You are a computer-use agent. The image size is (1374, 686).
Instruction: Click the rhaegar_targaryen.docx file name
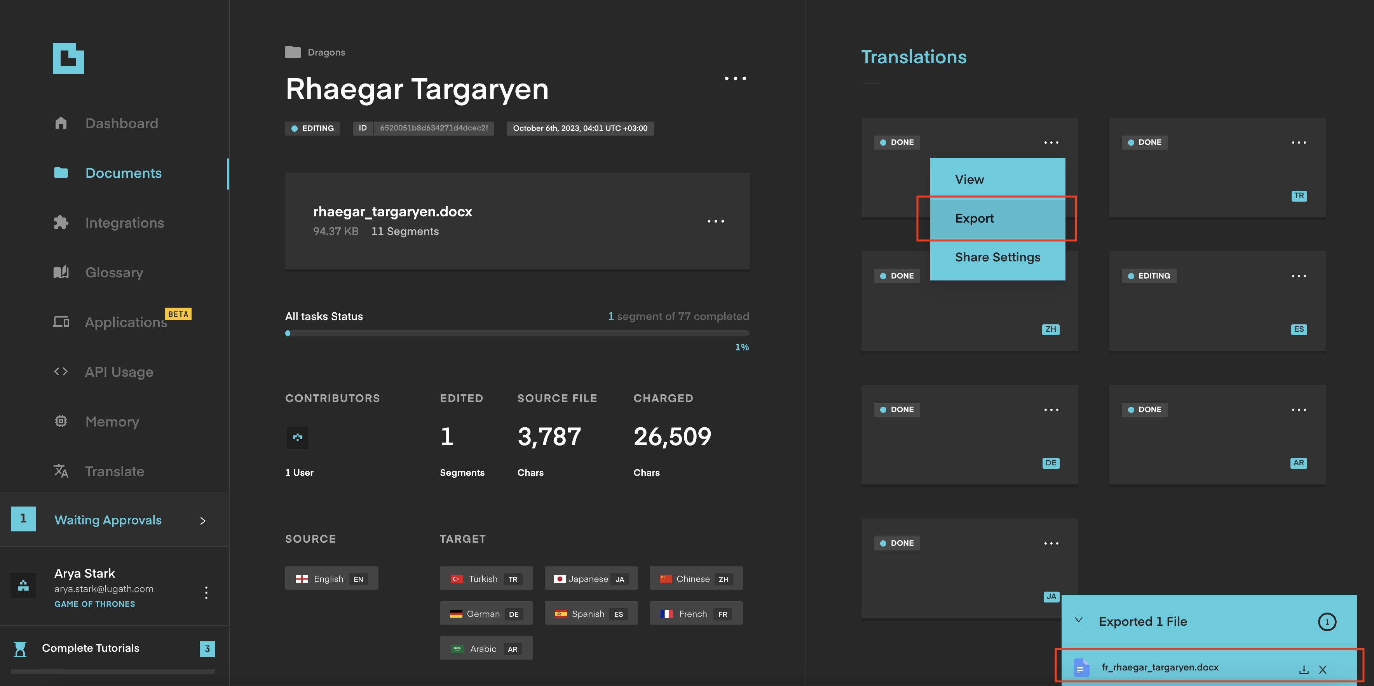392,212
